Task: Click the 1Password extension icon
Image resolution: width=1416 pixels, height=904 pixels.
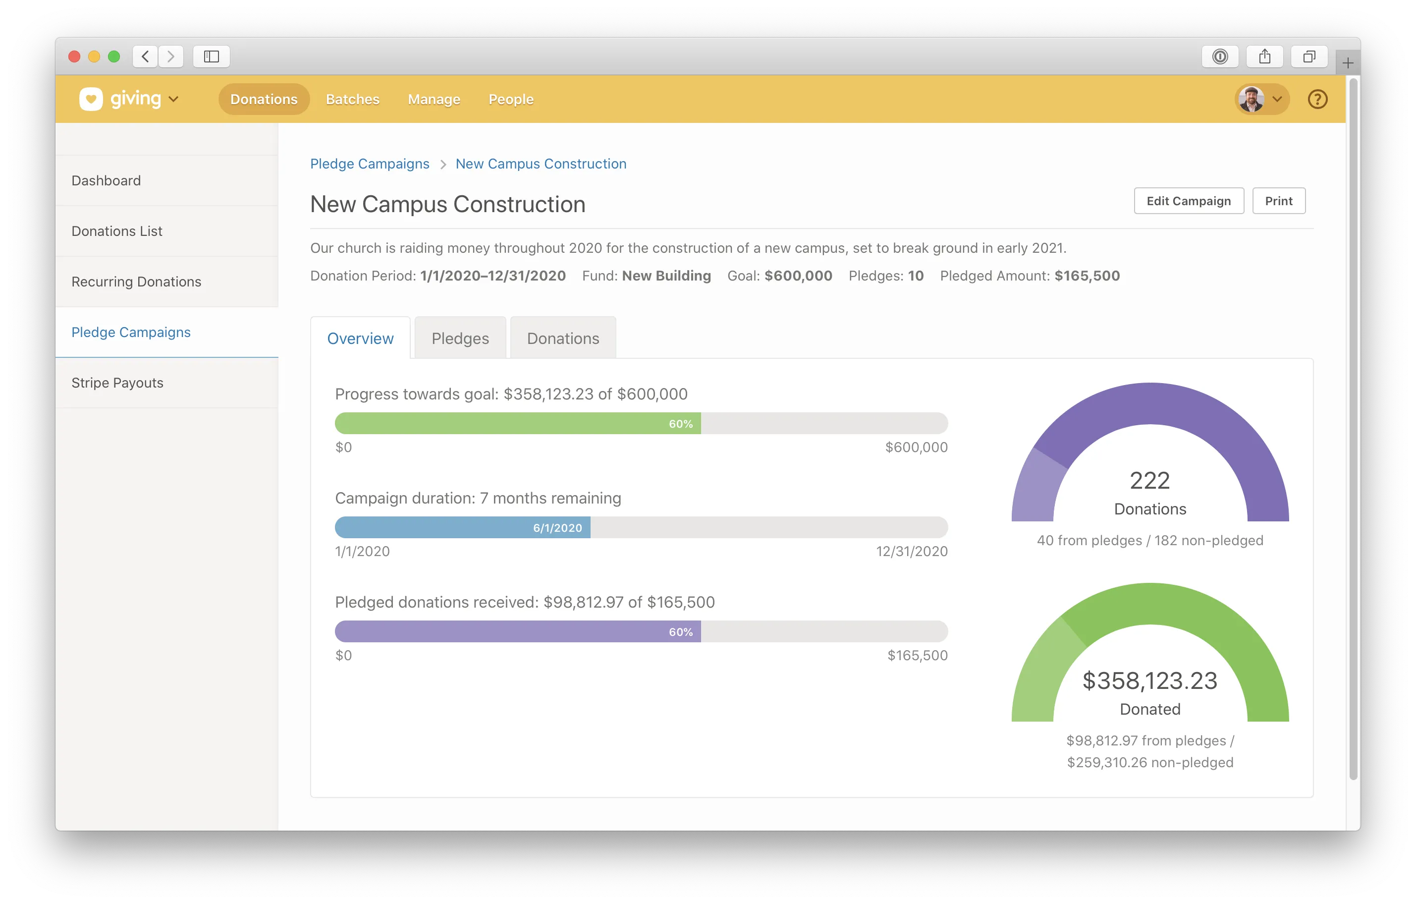Action: 1220,56
